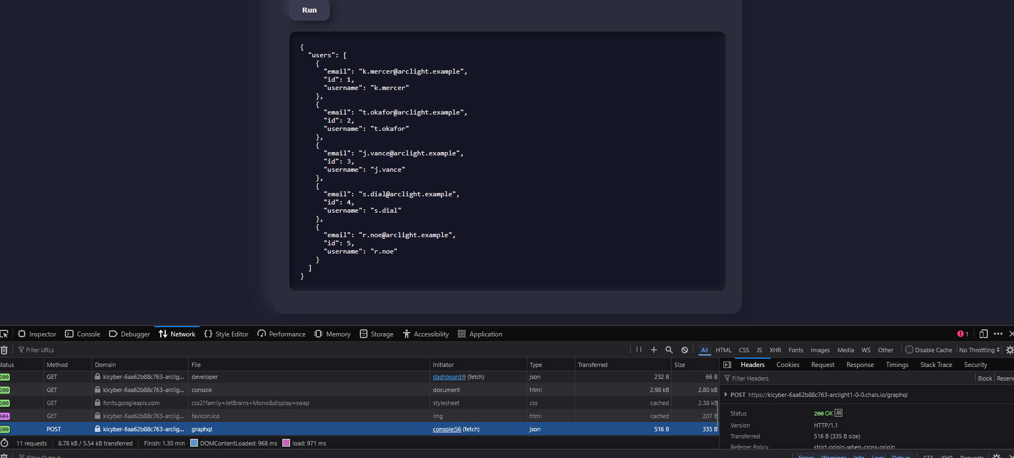Collapse the request details pane icon
The height and width of the screenshot is (458, 1014).
727,365
